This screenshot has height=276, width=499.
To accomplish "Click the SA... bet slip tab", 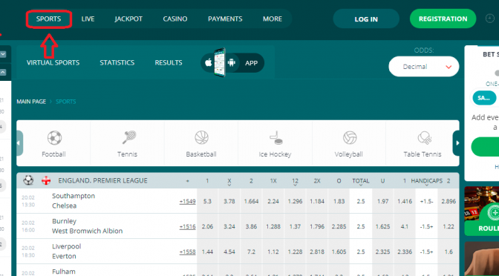I will pos(484,98).
